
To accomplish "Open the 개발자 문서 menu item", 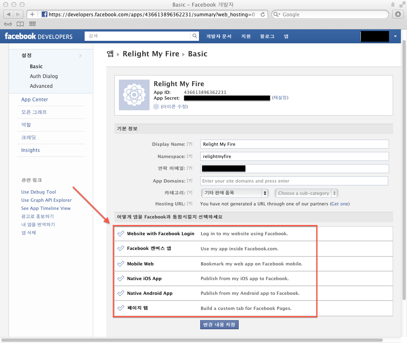I will (x=219, y=36).
